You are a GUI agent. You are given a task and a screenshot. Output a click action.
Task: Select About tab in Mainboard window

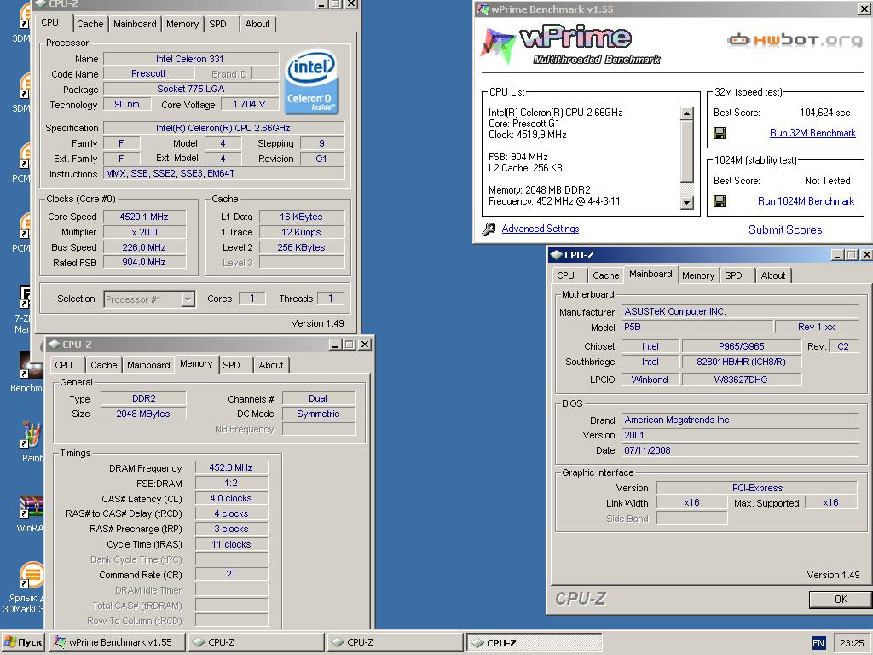tap(772, 275)
